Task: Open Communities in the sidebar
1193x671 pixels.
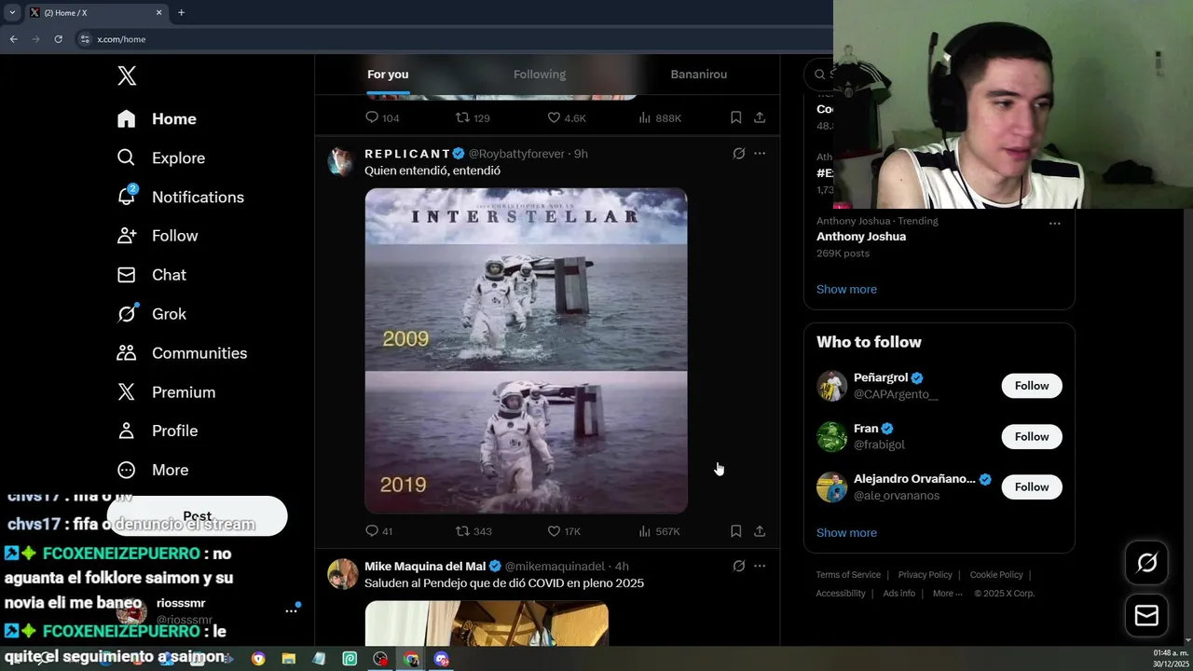Action: (x=182, y=353)
